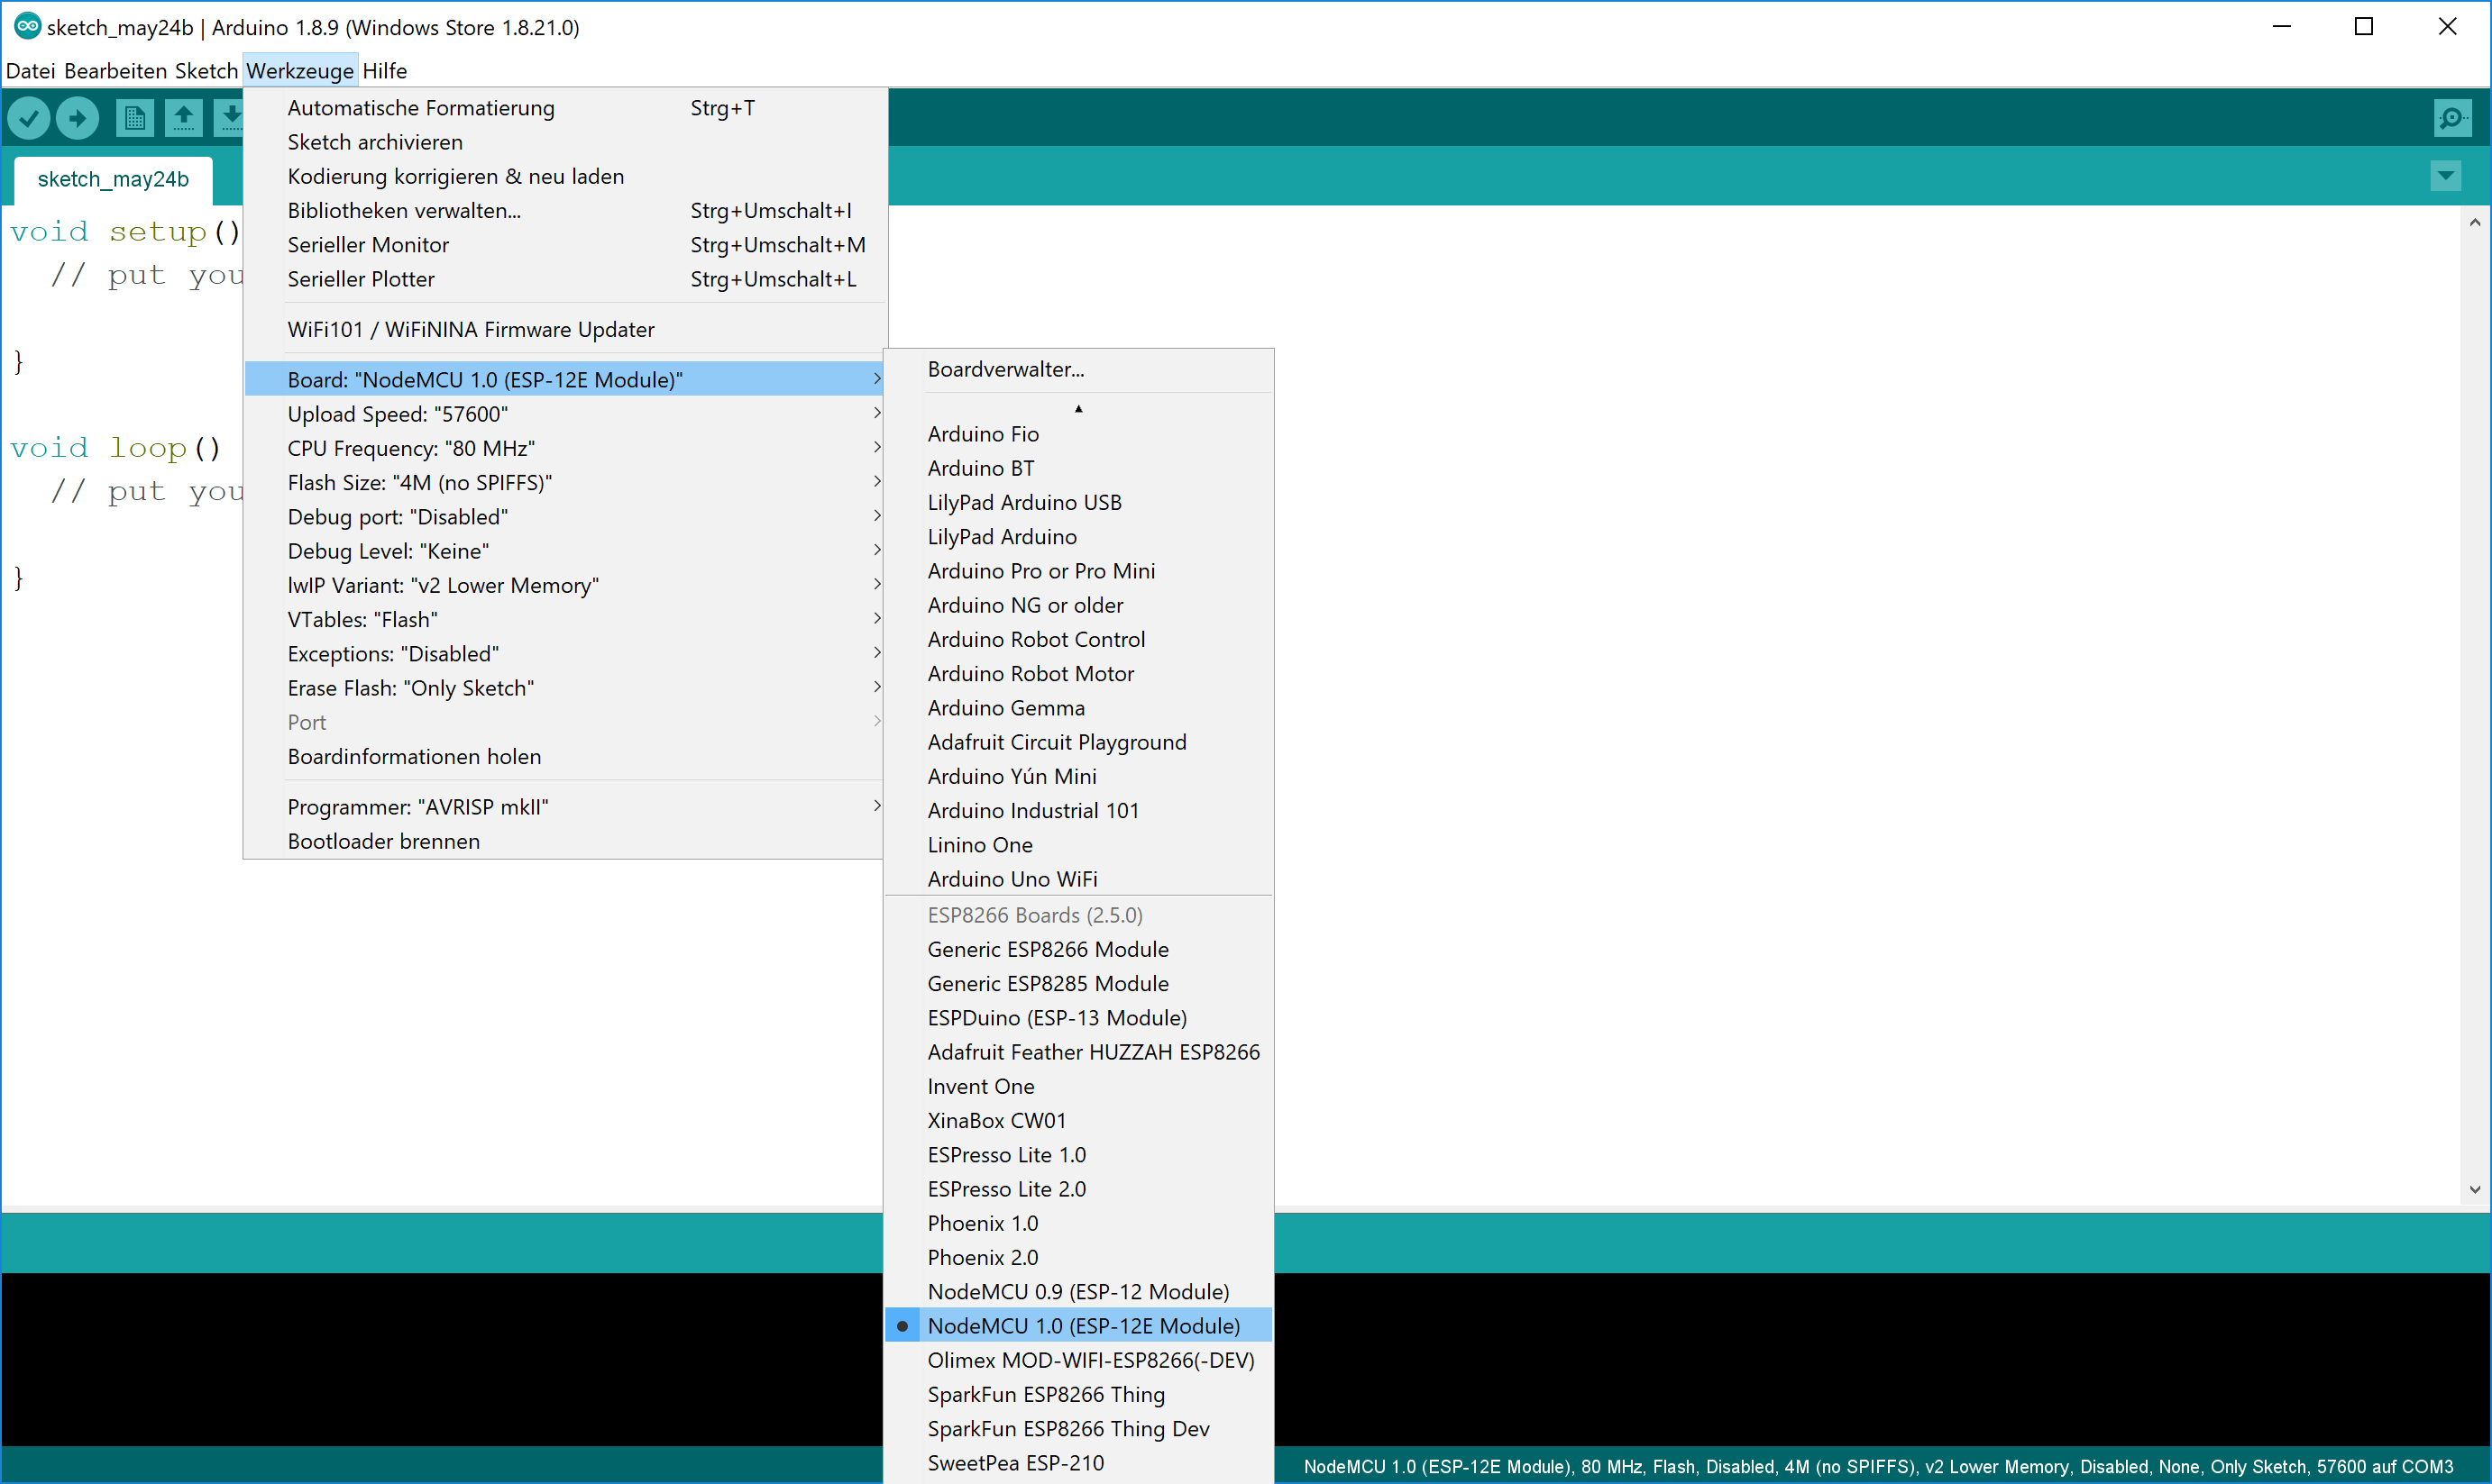Click the Verify sketch checkmark icon
This screenshot has height=1484, width=2492.
coord(29,118)
